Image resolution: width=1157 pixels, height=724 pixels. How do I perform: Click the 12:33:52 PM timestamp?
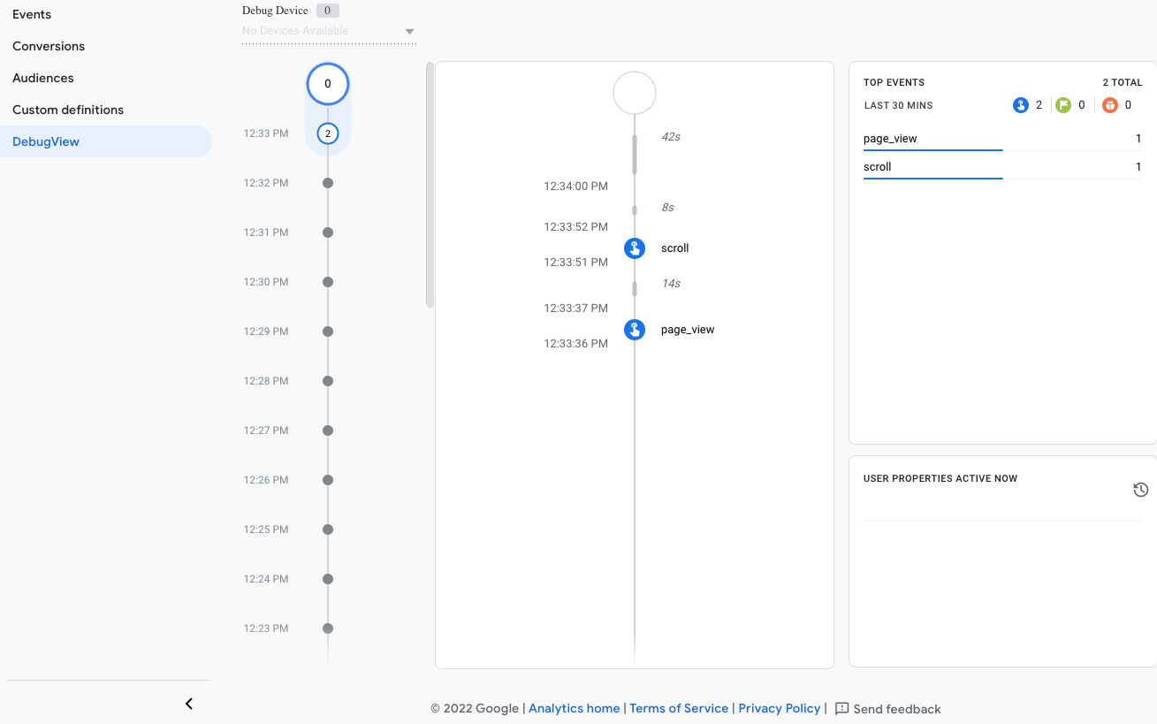pos(576,227)
